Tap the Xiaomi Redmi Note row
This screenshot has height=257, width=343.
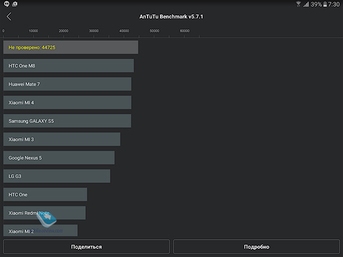coord(44,213)
